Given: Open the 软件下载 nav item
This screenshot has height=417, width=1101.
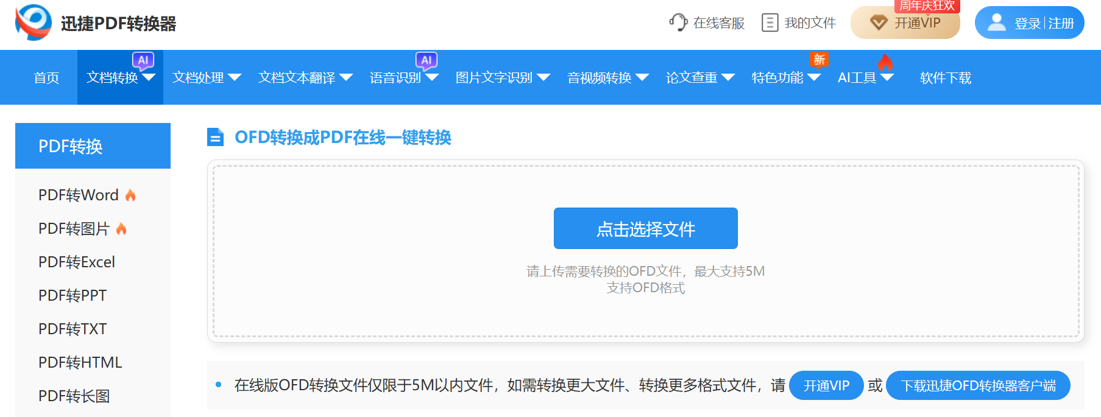Looking at the screenshot, I should [x=946, y=78].
